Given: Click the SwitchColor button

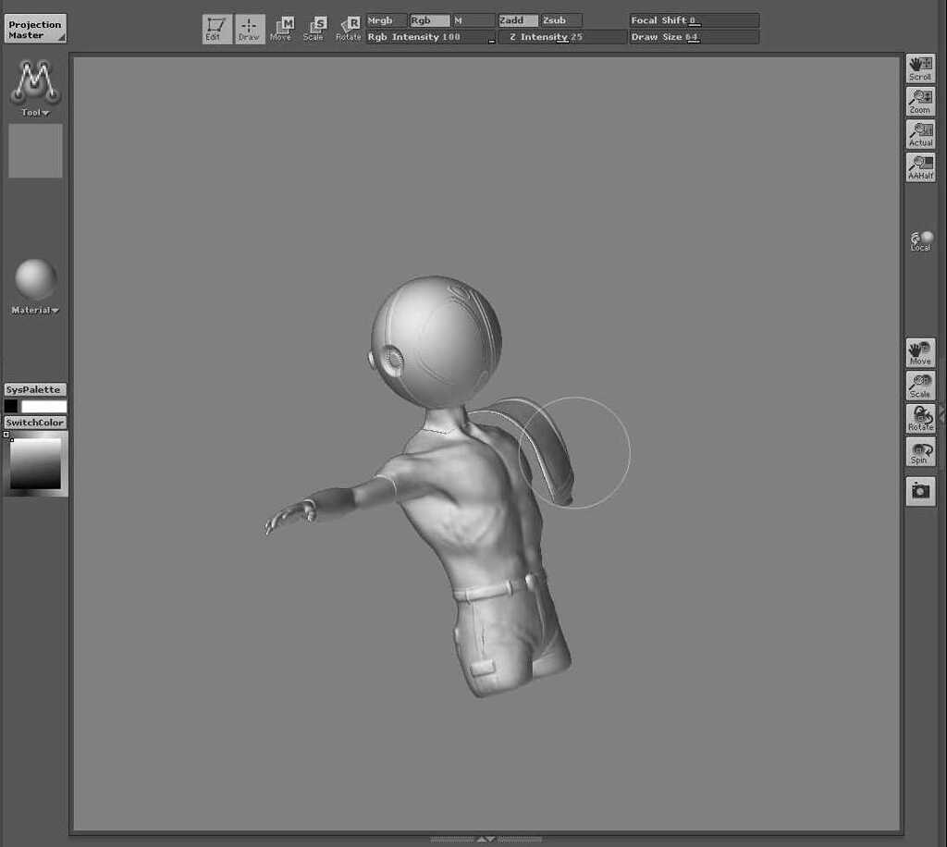Looking at the screenshot, I should pos(34,422).
